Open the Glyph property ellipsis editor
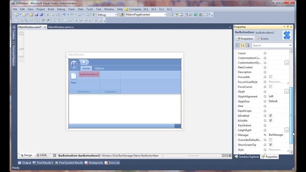 coord(286,91)
